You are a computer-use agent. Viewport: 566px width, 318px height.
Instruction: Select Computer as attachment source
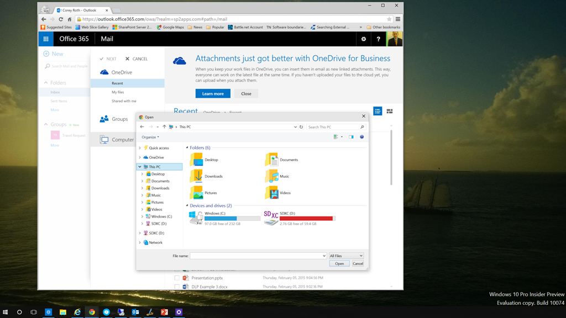(x=114, y=140)
